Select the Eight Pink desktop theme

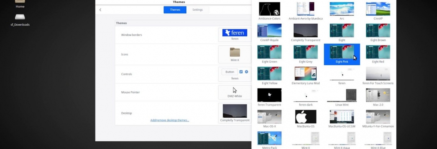click(x=342, y=54)
